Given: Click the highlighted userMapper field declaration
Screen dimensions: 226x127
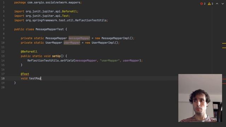Looking at the screenshot, I should click(72, 43).
